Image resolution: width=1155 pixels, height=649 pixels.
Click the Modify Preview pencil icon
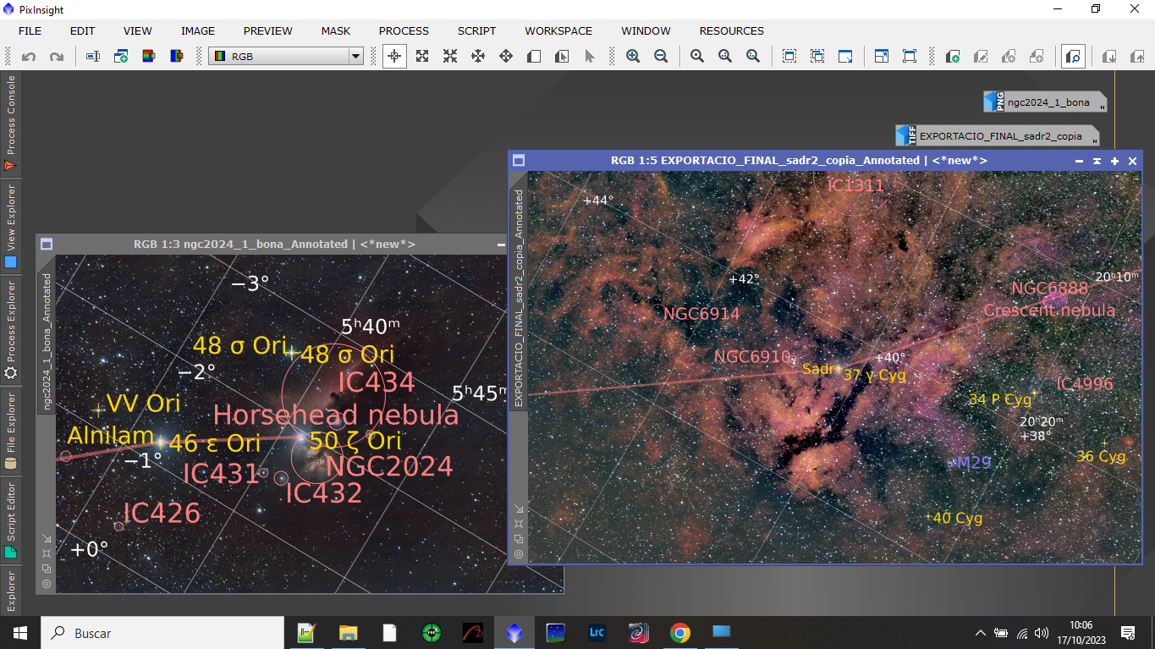[981, 57]
